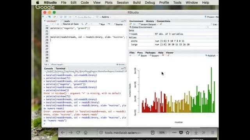Screen dimensions: 250x140
Task: Click the print icon in the main toolbar
Action: [x=70, y=17]
